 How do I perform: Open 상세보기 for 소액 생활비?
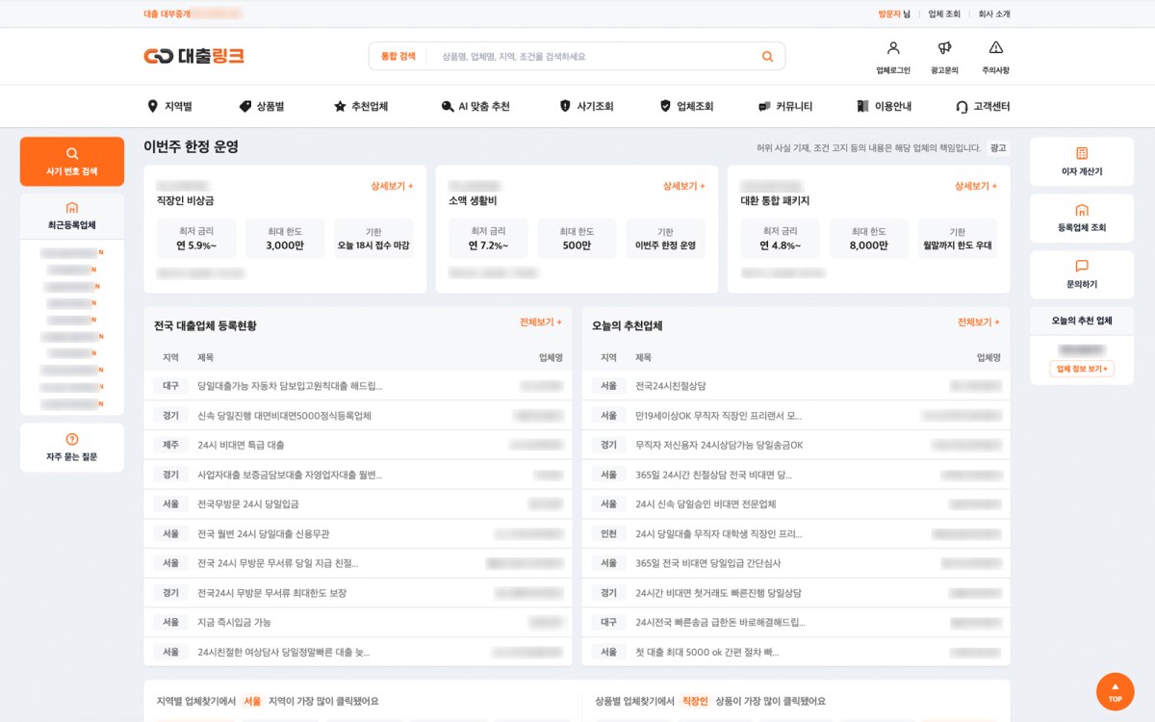684,186
